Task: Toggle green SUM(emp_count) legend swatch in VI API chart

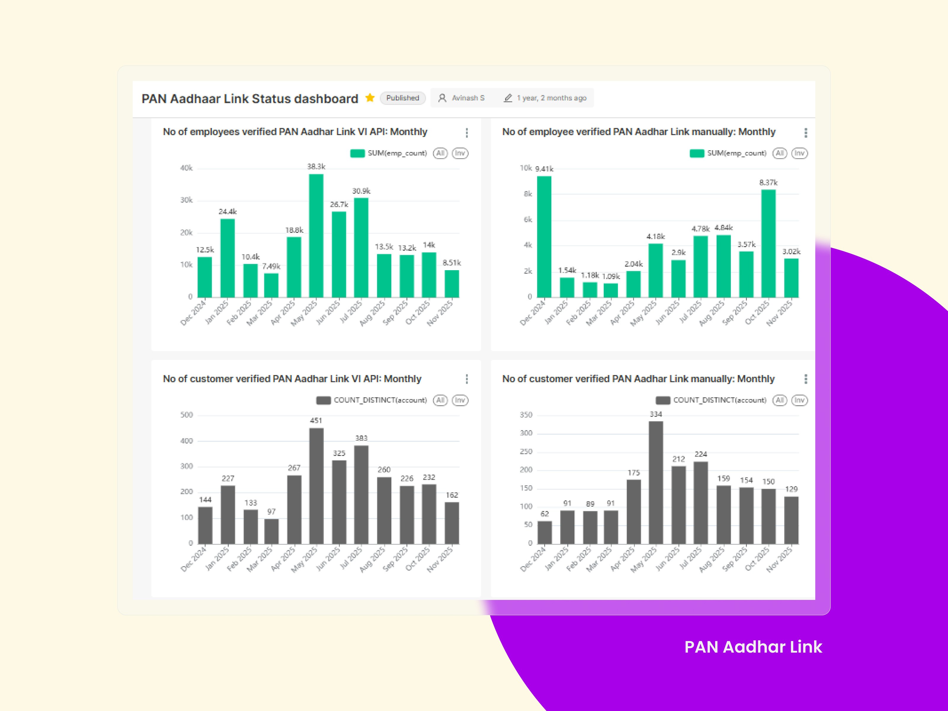Action: (x=358, y=153)
